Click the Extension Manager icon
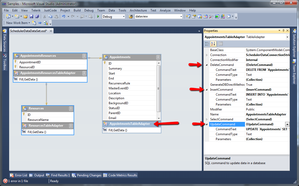299x186 pixels. (x=222, y=17)
